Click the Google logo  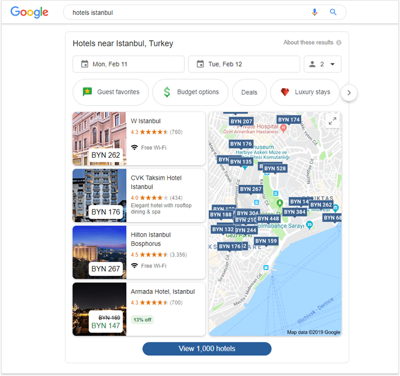[29, 12]
